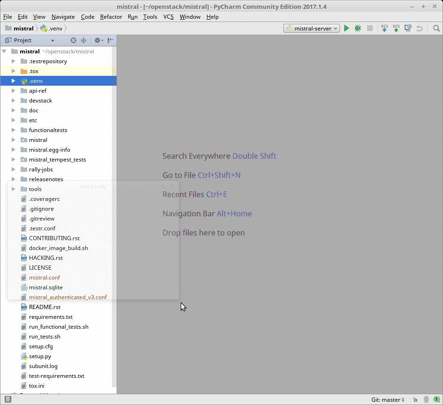Viewport: 443px width, 405px height.
Task: Click the VCS update project icon
Action: point(384,29)
